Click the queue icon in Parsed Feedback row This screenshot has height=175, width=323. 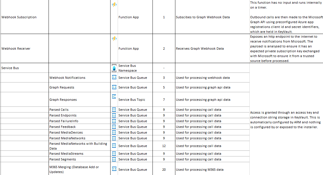[x=114, y=127]
